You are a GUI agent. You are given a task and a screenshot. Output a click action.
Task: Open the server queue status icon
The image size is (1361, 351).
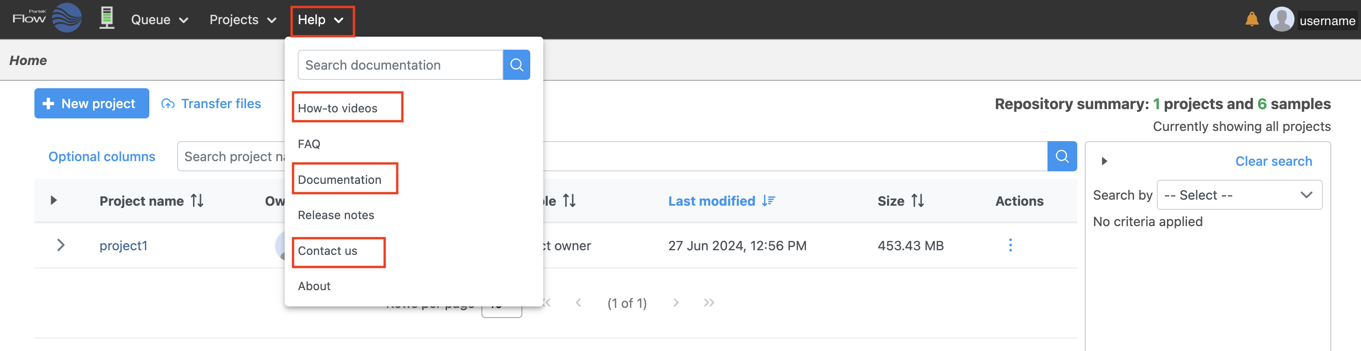pyautogui.click(x=107, y=19)
